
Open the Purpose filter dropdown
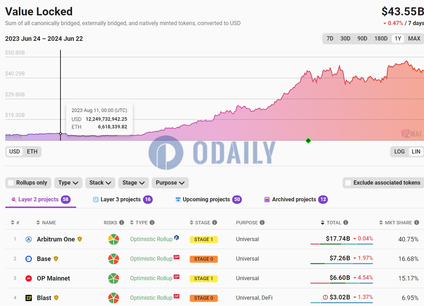coord(170,183)
